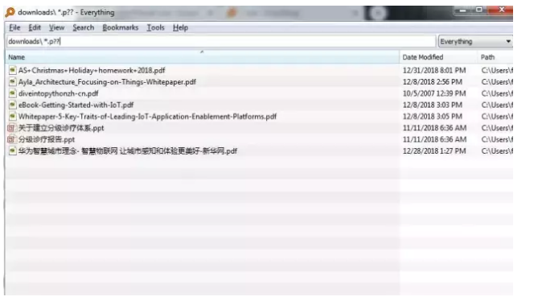Click PDF icon of eBook-Getting-Started-with-IoT.pdf

coord(12,105)
